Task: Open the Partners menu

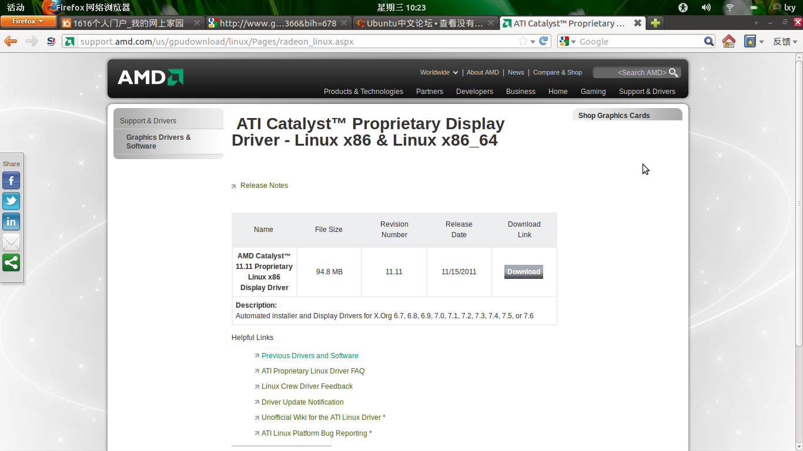Action: [430, 92]
